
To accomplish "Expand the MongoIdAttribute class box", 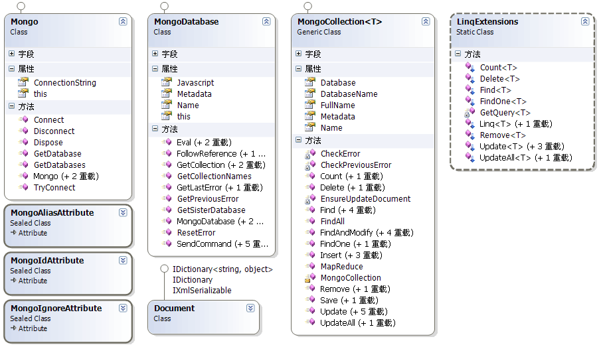I will click(x=123, y=261).
